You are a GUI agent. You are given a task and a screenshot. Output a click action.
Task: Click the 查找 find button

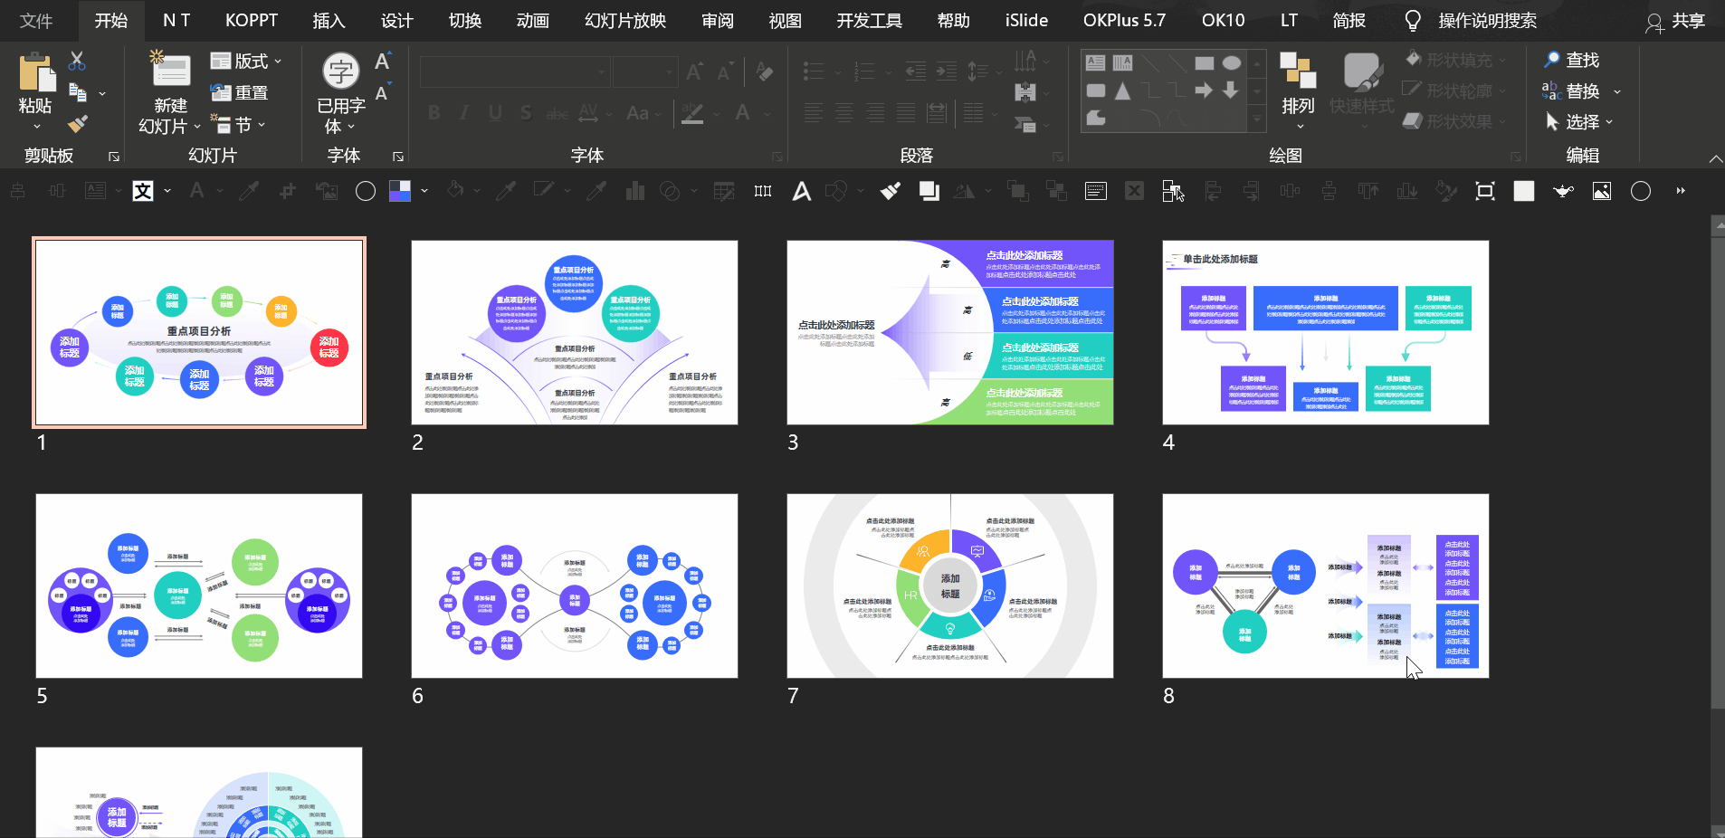point(1571,61)
